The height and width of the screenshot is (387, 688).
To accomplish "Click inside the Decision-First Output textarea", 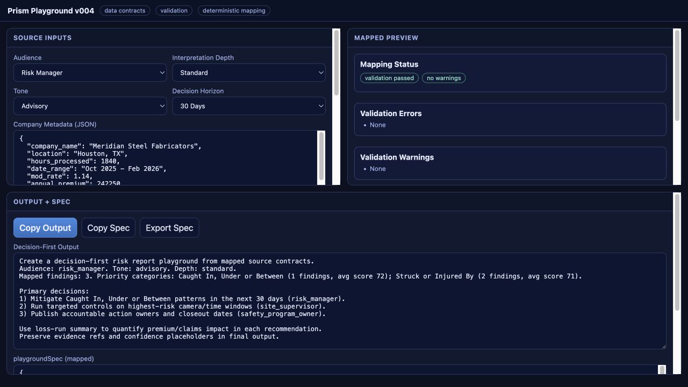I will [x=340, y=301].
